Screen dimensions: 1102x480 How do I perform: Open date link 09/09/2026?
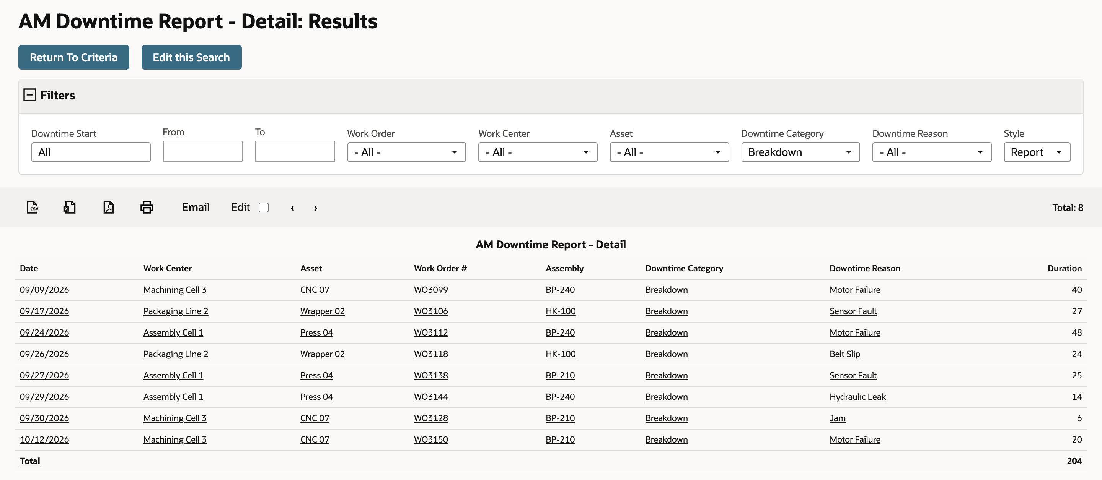(44, 290)
